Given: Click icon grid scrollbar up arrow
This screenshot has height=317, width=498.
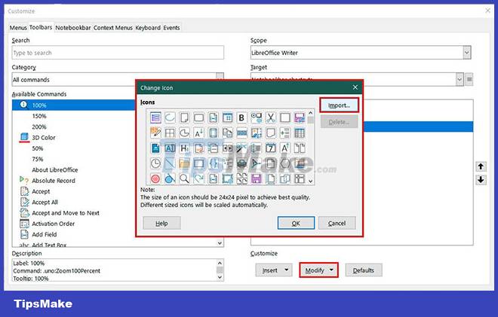Looking at the screenshot, I should click(x=311, y=113).
